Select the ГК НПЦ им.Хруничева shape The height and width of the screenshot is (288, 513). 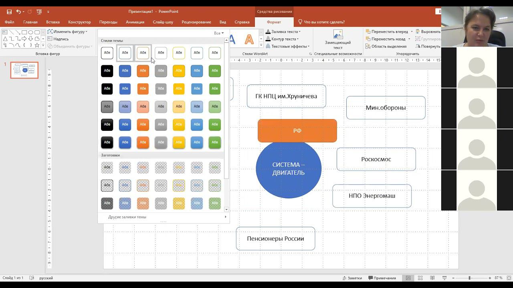[x=286, y=96]
